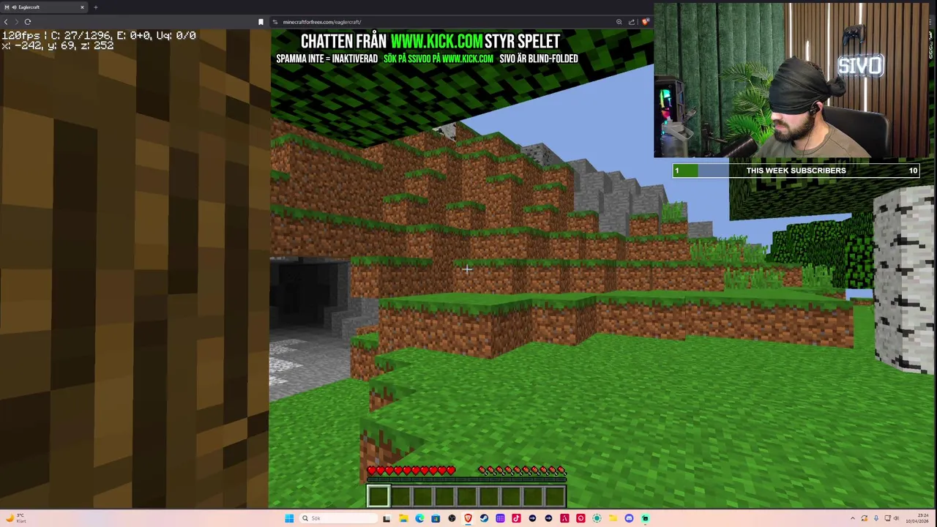Click the 'SIVO ÄR BLIND-FOLDED' banner text
Screen dimensions: 937x527
pos(539,59)
